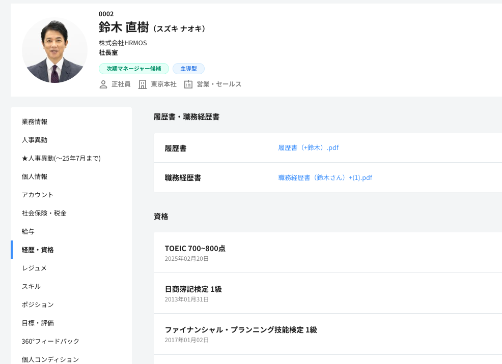The height and width of the screenshot is (364, 502).
Task: Click the profile photo of 鈴木 直樹
Action: (55, 50)
